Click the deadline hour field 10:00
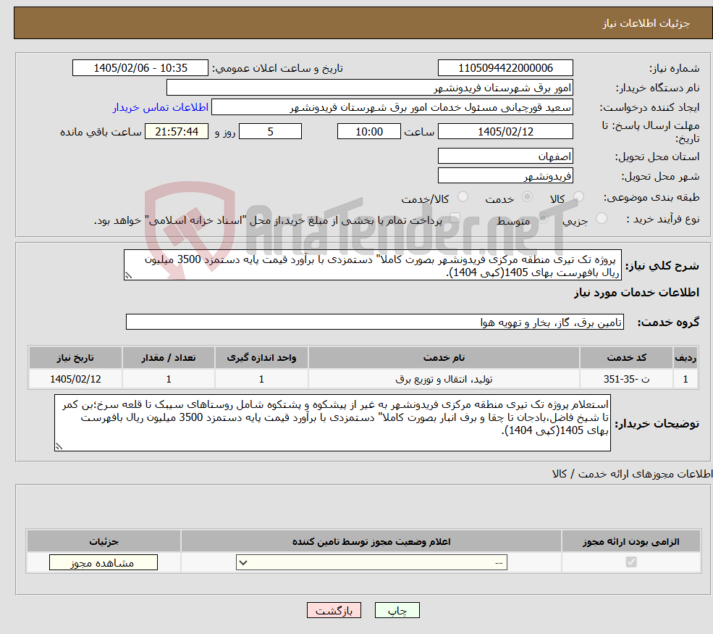 [x=368, y=132]
